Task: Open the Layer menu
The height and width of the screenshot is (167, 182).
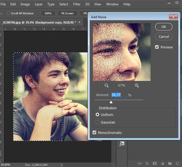Action: [x=39, y=4]
